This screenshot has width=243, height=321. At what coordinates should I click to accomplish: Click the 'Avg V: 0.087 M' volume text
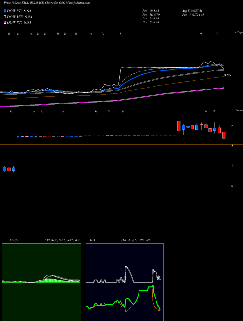pos(192,10)
